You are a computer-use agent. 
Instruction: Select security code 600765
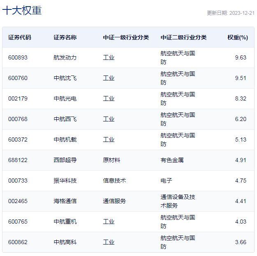[18, 222]
